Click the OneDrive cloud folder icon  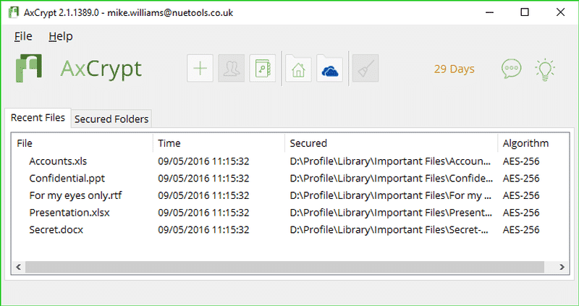[329, 69]
